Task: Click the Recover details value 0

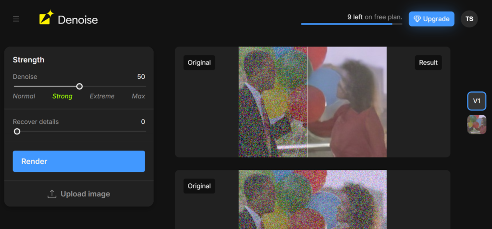Action: [143, 122]
